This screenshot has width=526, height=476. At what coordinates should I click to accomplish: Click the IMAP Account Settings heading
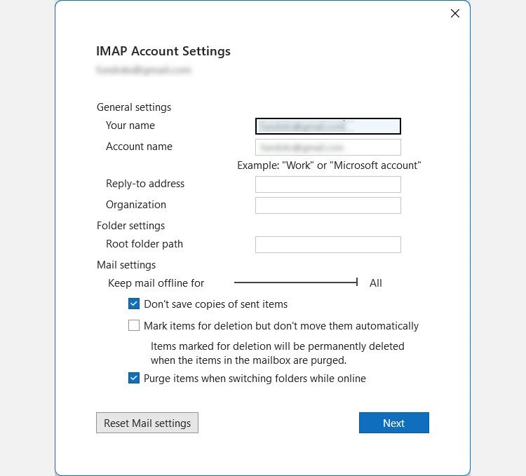[163, 51]
